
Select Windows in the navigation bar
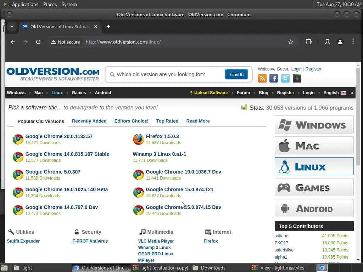point(16,93)
